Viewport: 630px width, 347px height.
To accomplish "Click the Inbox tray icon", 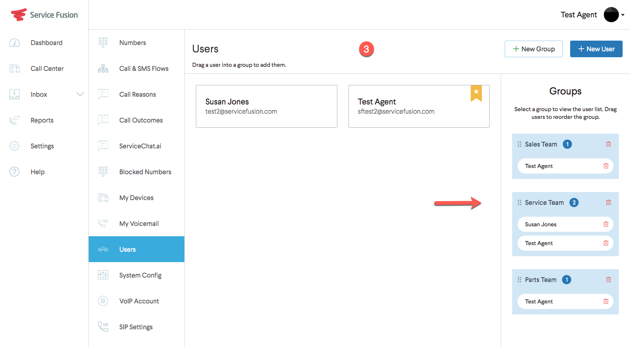I will coord(14,95).
